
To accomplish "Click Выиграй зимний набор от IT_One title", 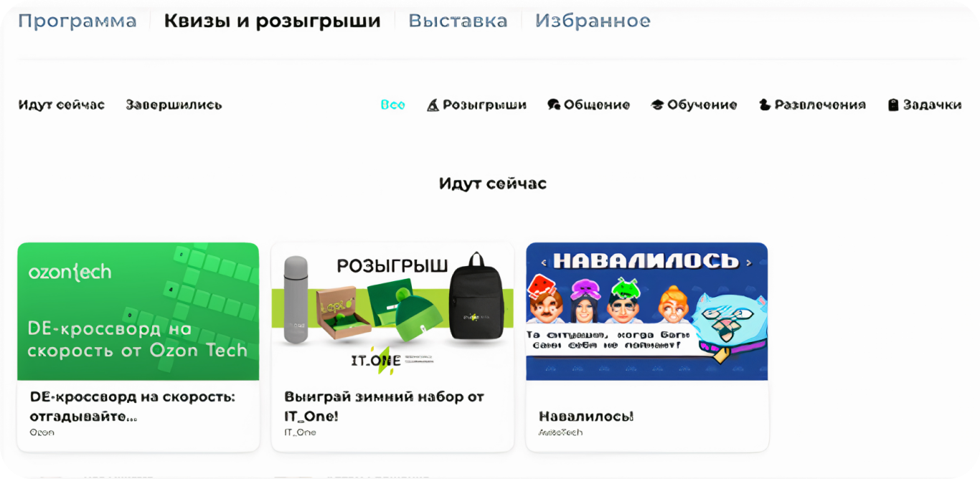I will tap(385, 407).
